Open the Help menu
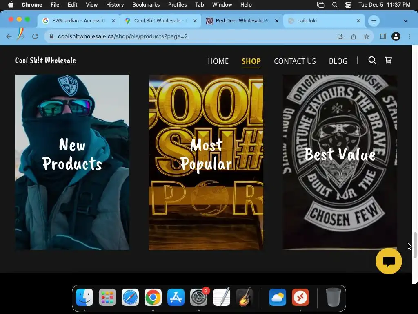This screenshot has width=418, height=314. (x=246, y=5)
